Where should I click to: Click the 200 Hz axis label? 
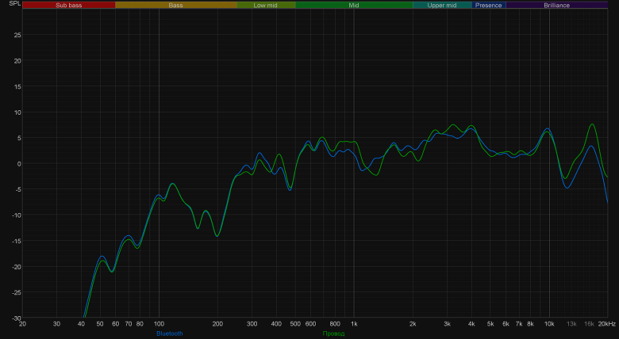pos(217,324)
